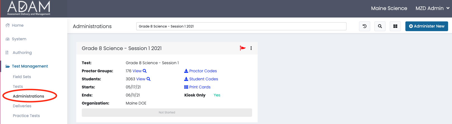
Task: Click magnifier icon next to Students View
Action: click(x=149, y=79)
